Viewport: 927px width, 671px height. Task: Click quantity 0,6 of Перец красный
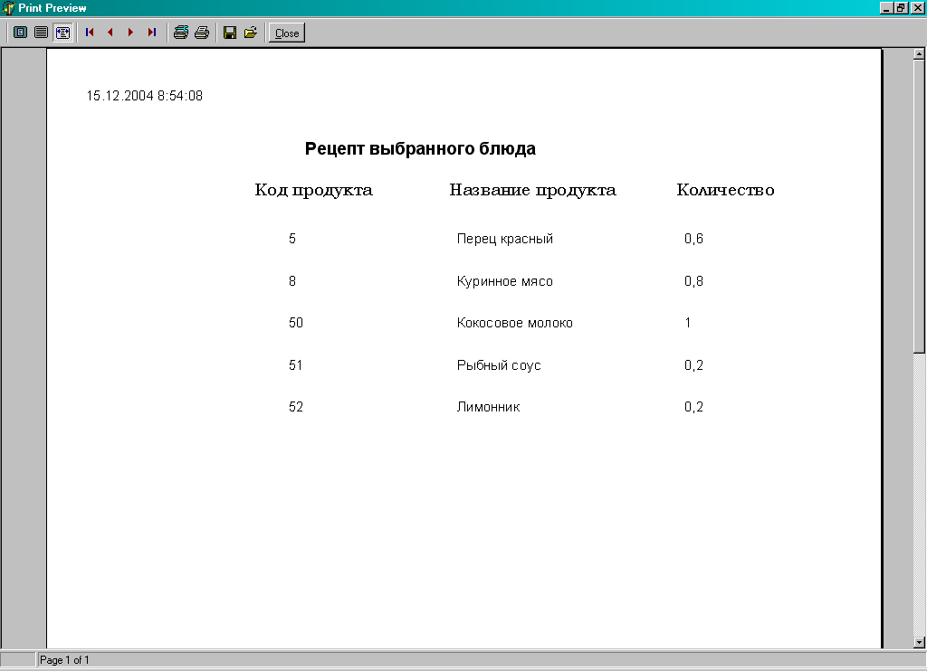(x=694, y=239)
